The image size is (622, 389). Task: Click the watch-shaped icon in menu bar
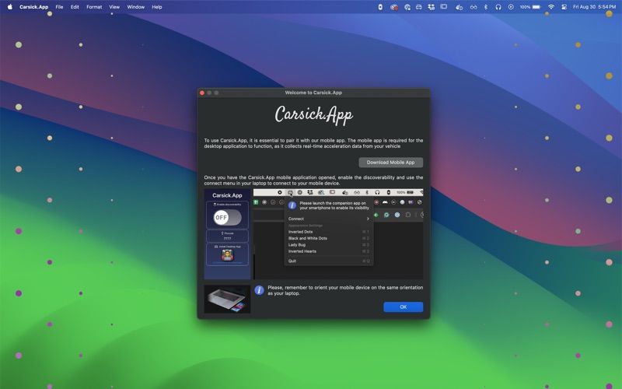tap(380, 7)
